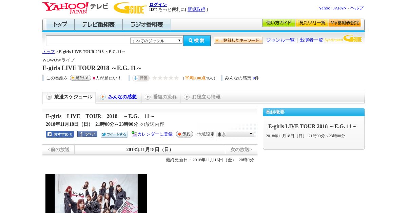Screen dimensions: 407x213
Task: Click the 予約 record button
Action: click(185, 134)
